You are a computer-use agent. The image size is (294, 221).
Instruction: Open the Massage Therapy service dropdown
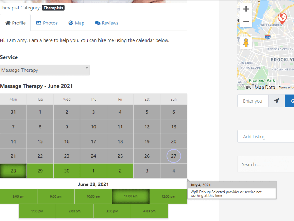click(44, 70)
